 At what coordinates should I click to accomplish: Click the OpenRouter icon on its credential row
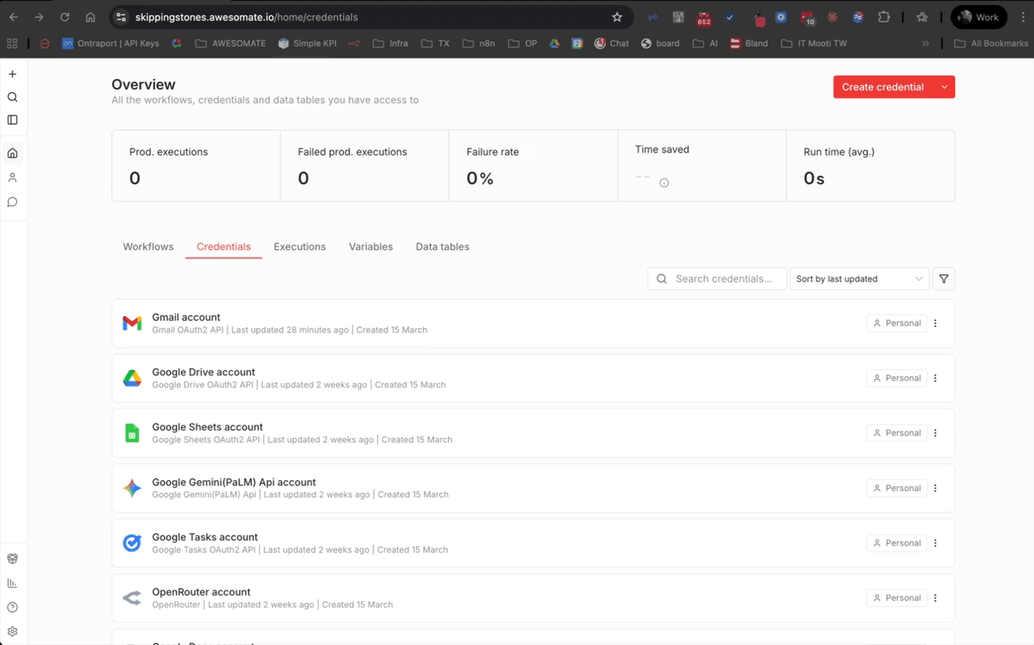tap(132, 598)
